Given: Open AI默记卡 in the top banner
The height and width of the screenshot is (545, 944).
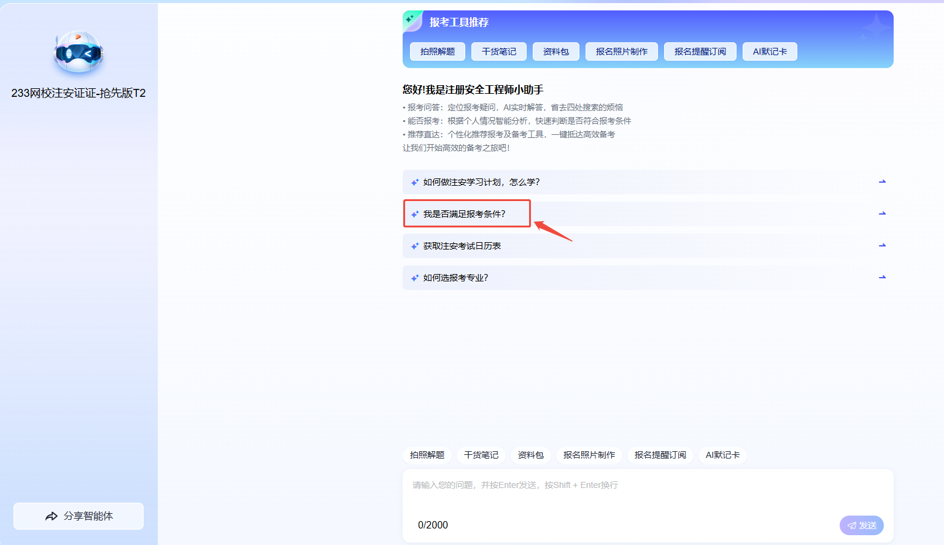Looking at the screenshot, I should point(770,51).
